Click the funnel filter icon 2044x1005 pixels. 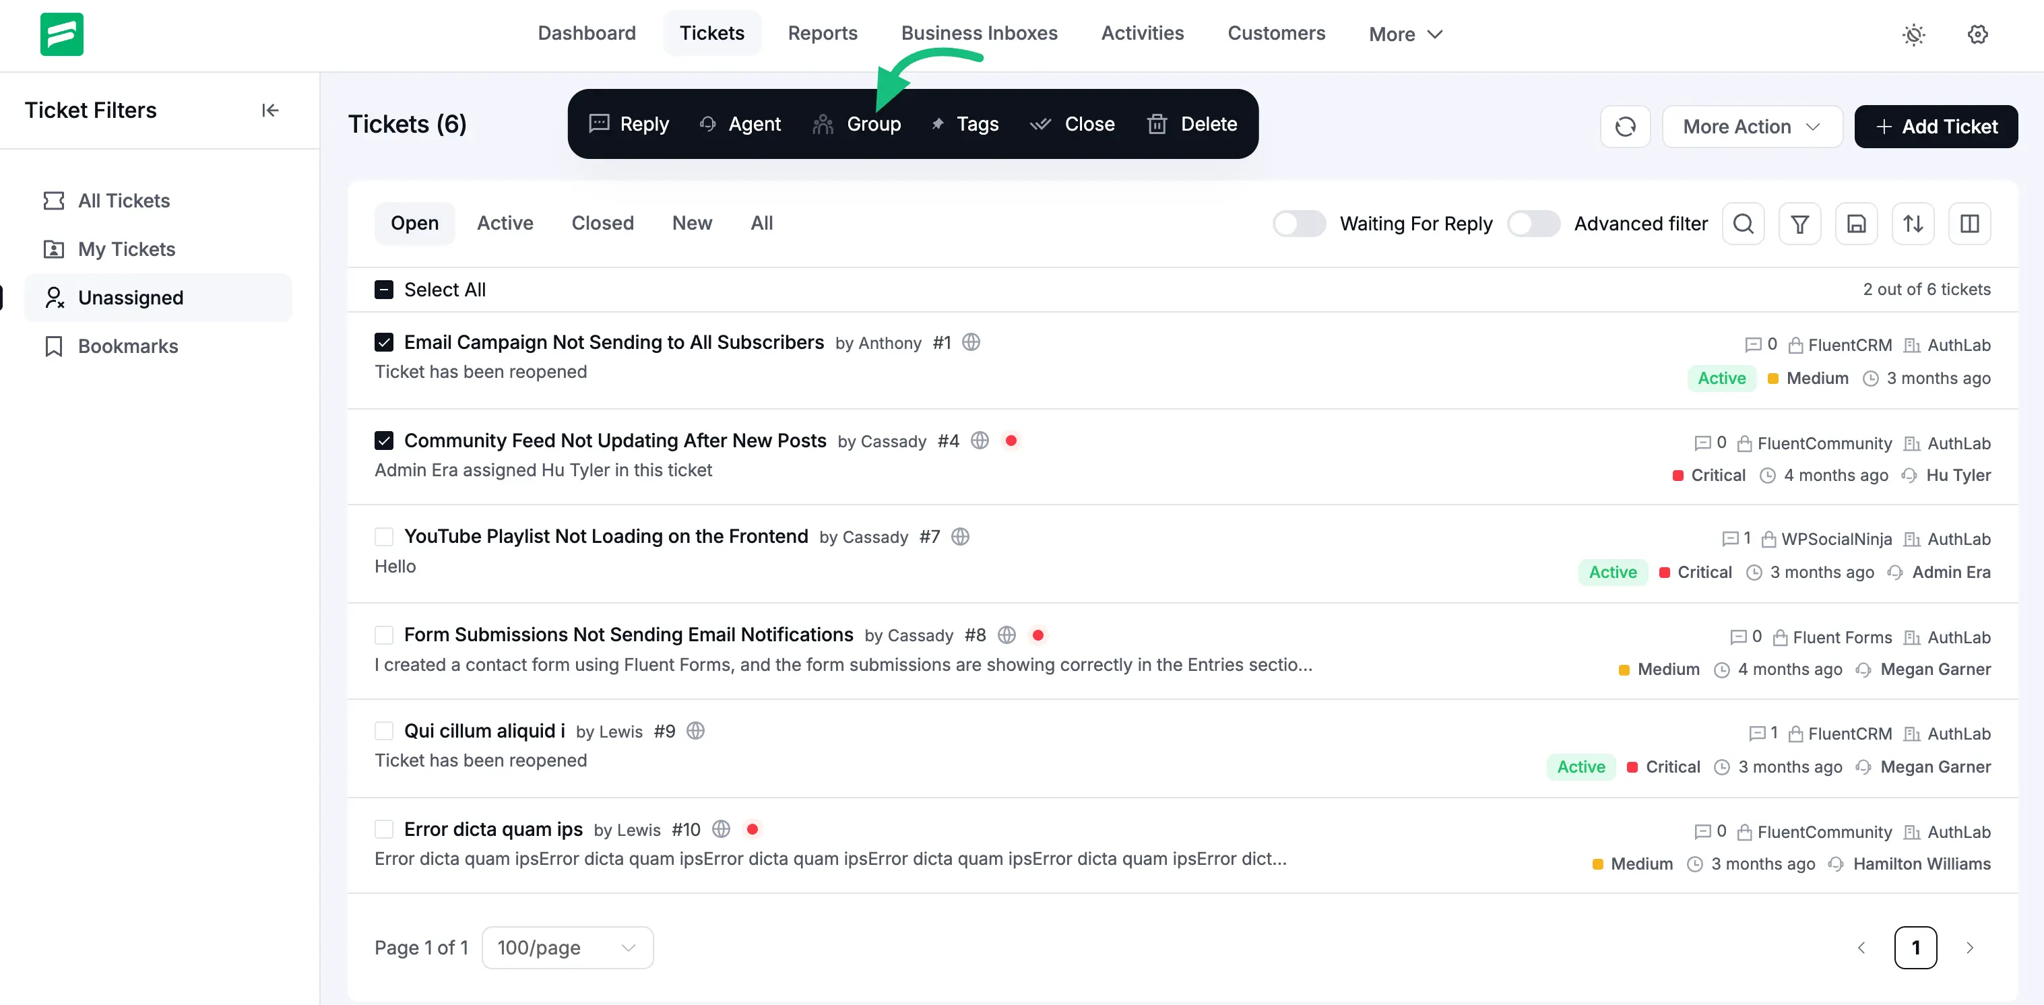(1799, 224)
